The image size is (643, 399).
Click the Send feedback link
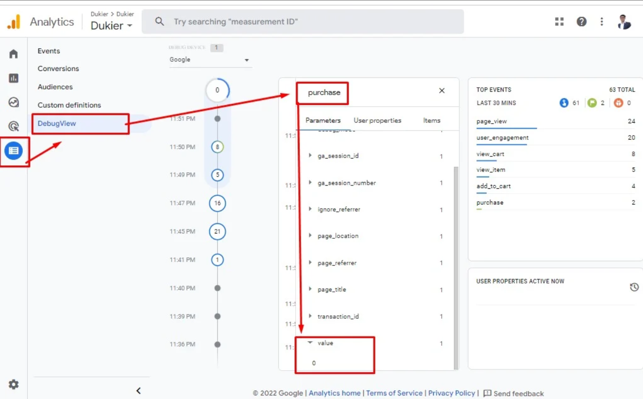[x=518, y=394]
